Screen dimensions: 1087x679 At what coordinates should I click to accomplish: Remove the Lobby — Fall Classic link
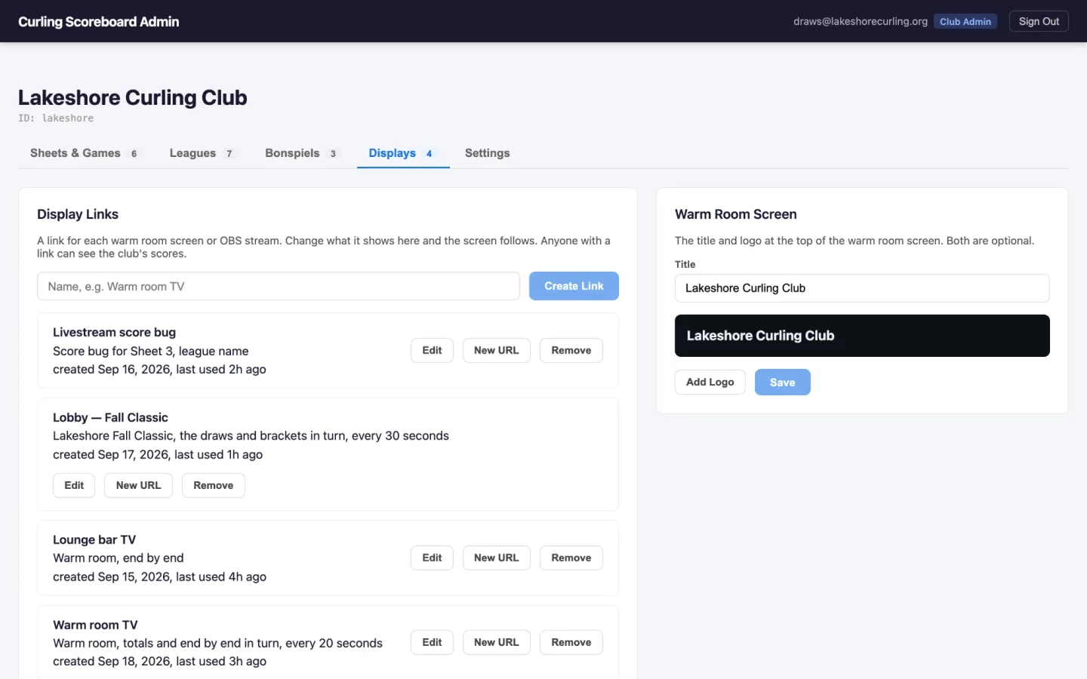click(214, 485)
